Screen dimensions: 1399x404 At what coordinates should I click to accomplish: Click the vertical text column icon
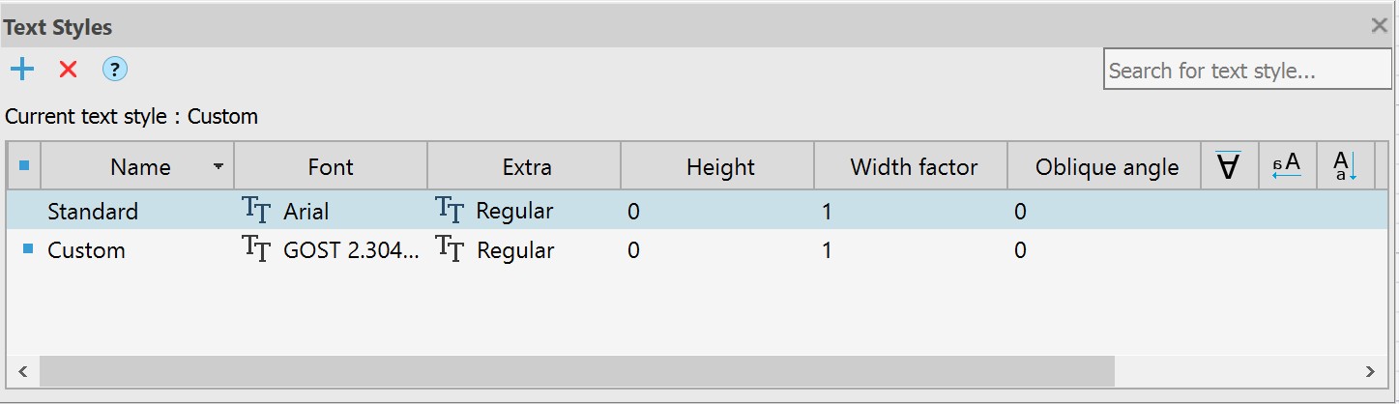(1345, 167)
